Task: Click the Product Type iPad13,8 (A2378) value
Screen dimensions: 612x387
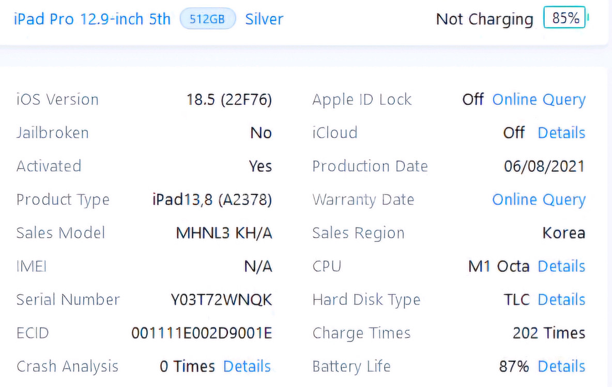Action: point(212,200)
